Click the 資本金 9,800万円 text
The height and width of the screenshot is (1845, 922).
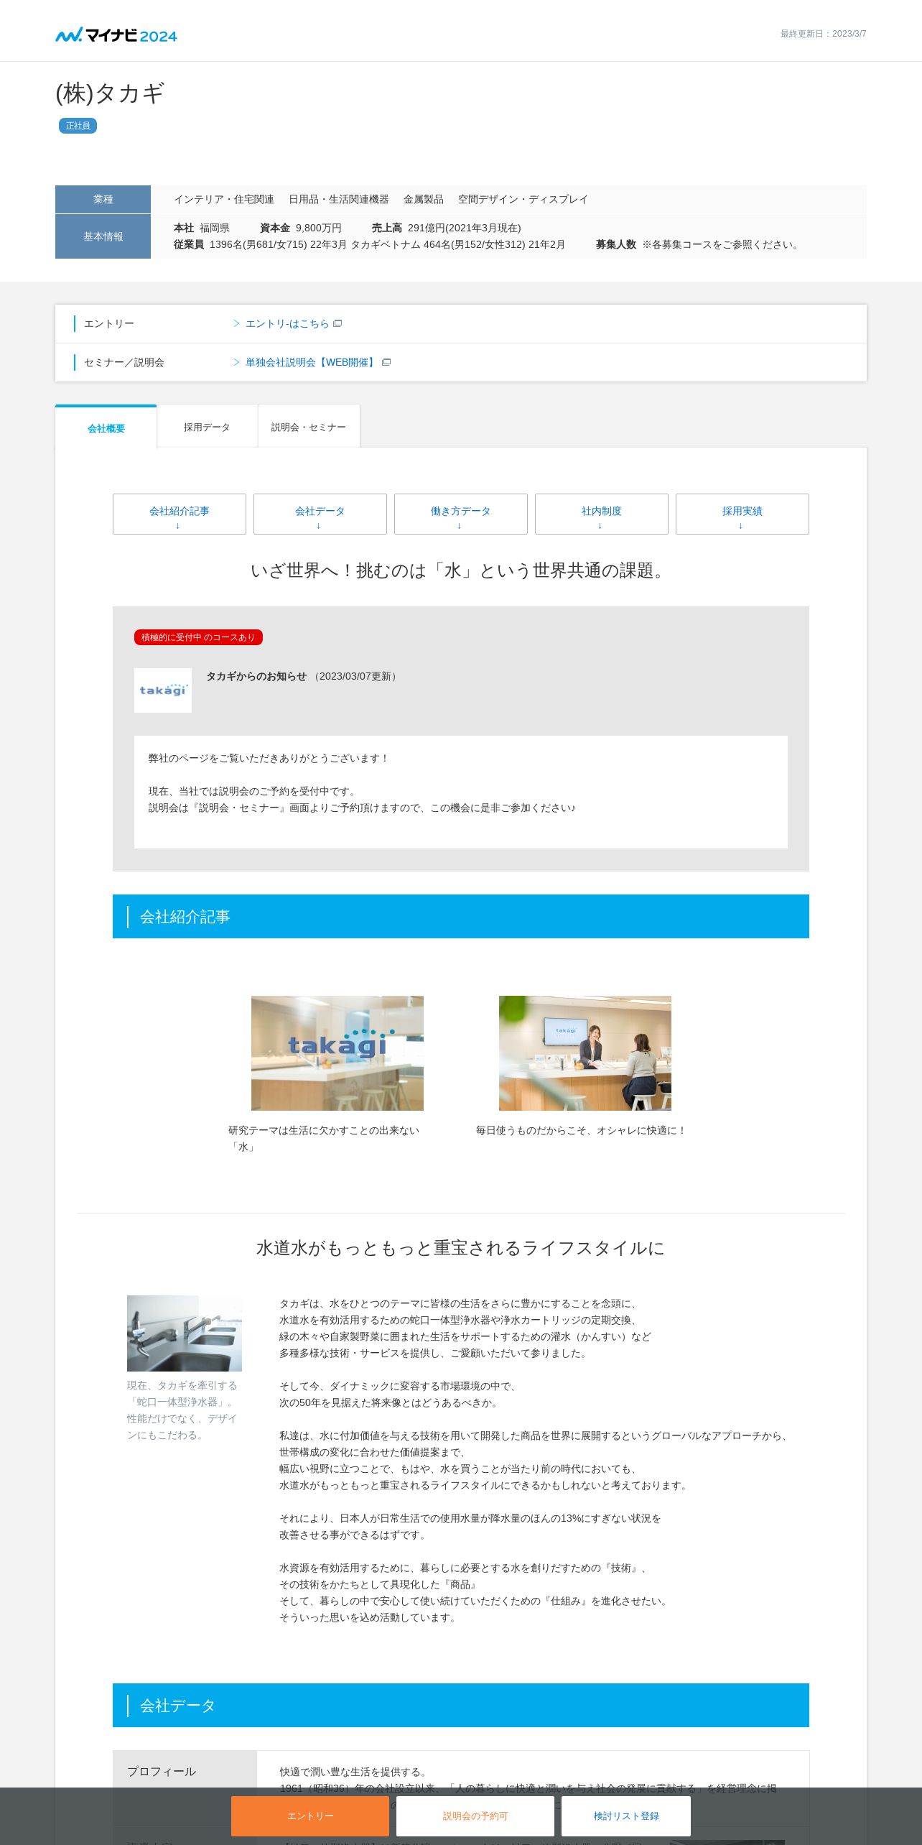click(x=301, y=228)
